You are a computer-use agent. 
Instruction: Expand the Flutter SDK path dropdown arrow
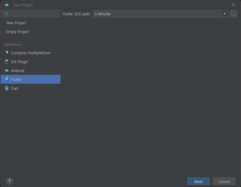pyautogui.click(x=224, y=14)
